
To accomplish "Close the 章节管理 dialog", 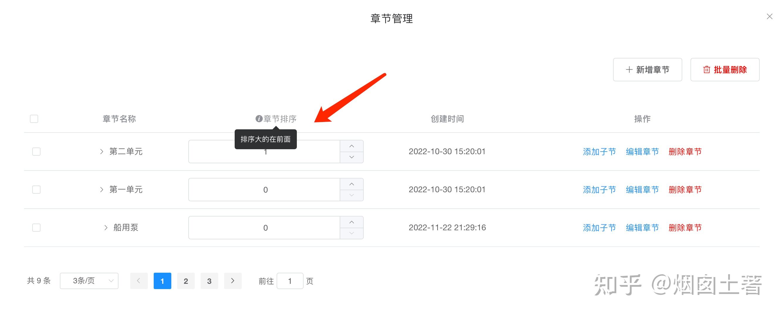I will click(769, 17).
